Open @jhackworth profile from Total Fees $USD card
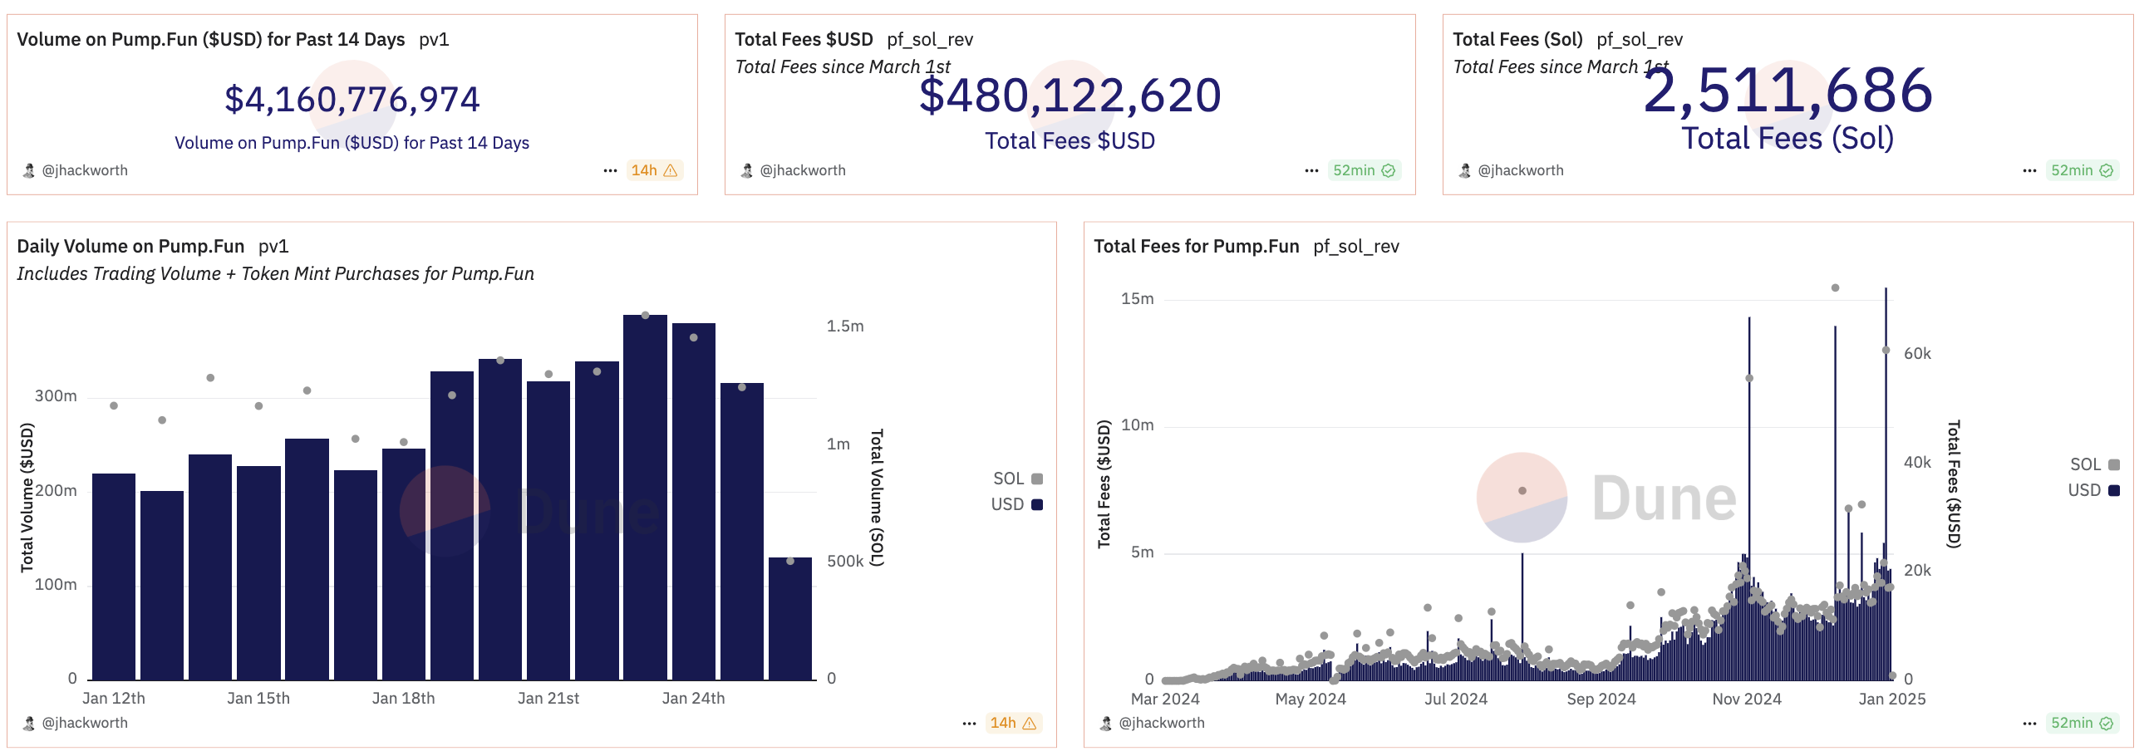Screen dimensions: 2149x756 point(803,170)
